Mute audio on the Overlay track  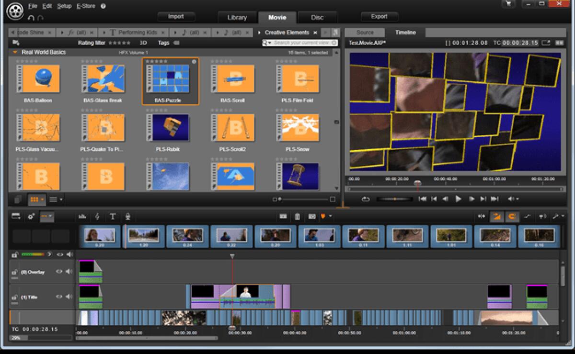69,272
